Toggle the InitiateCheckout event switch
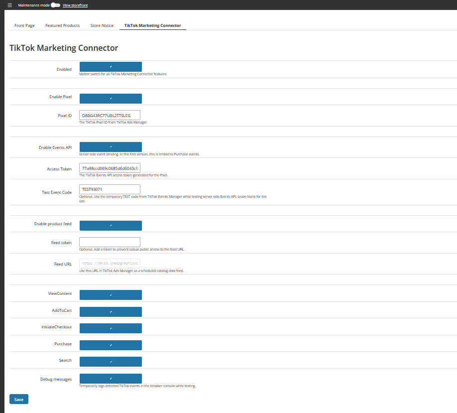This screenshot has width=457, height=413. (x=111, y=328)
